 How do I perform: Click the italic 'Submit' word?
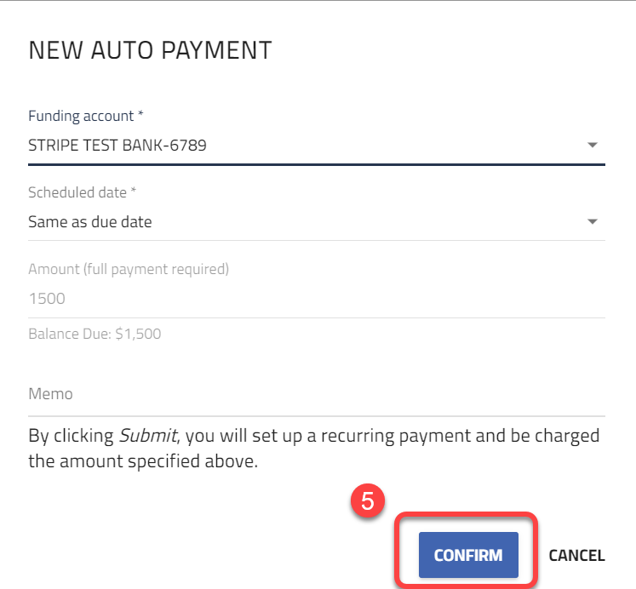[147, 436]
